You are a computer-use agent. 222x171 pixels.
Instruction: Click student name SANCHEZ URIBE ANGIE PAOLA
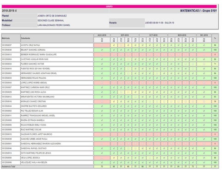pos(34,139)
